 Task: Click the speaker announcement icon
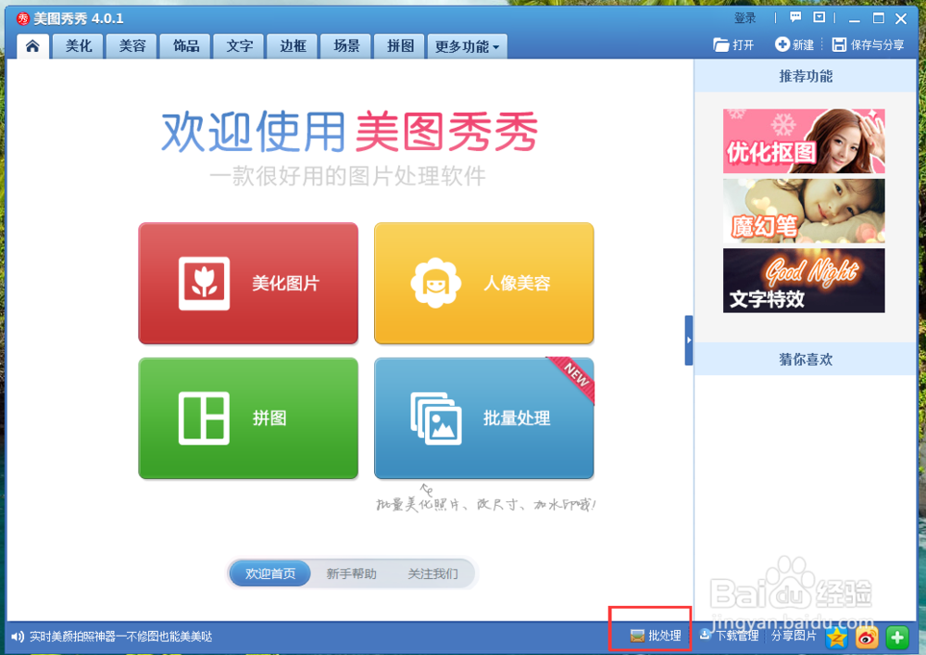coord(17,636)
